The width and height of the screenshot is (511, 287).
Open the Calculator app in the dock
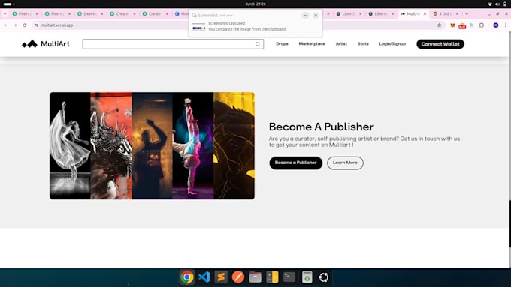[x=272, y=277]
